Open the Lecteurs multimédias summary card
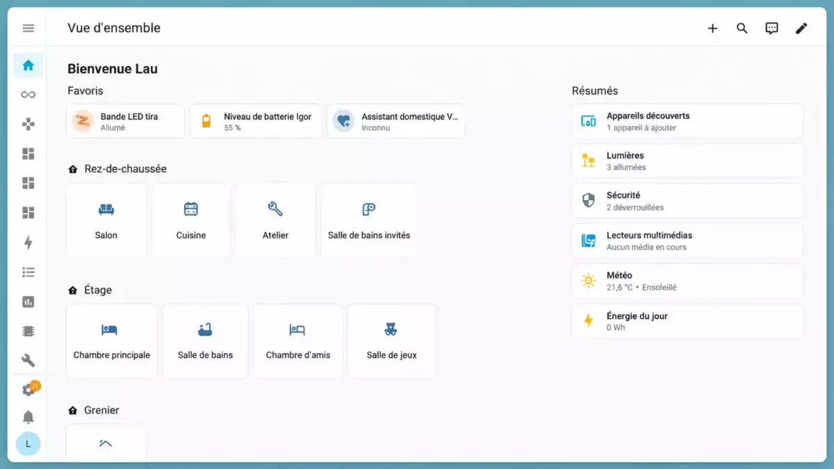This screenshot has width=834, height=469. (687, 241)
